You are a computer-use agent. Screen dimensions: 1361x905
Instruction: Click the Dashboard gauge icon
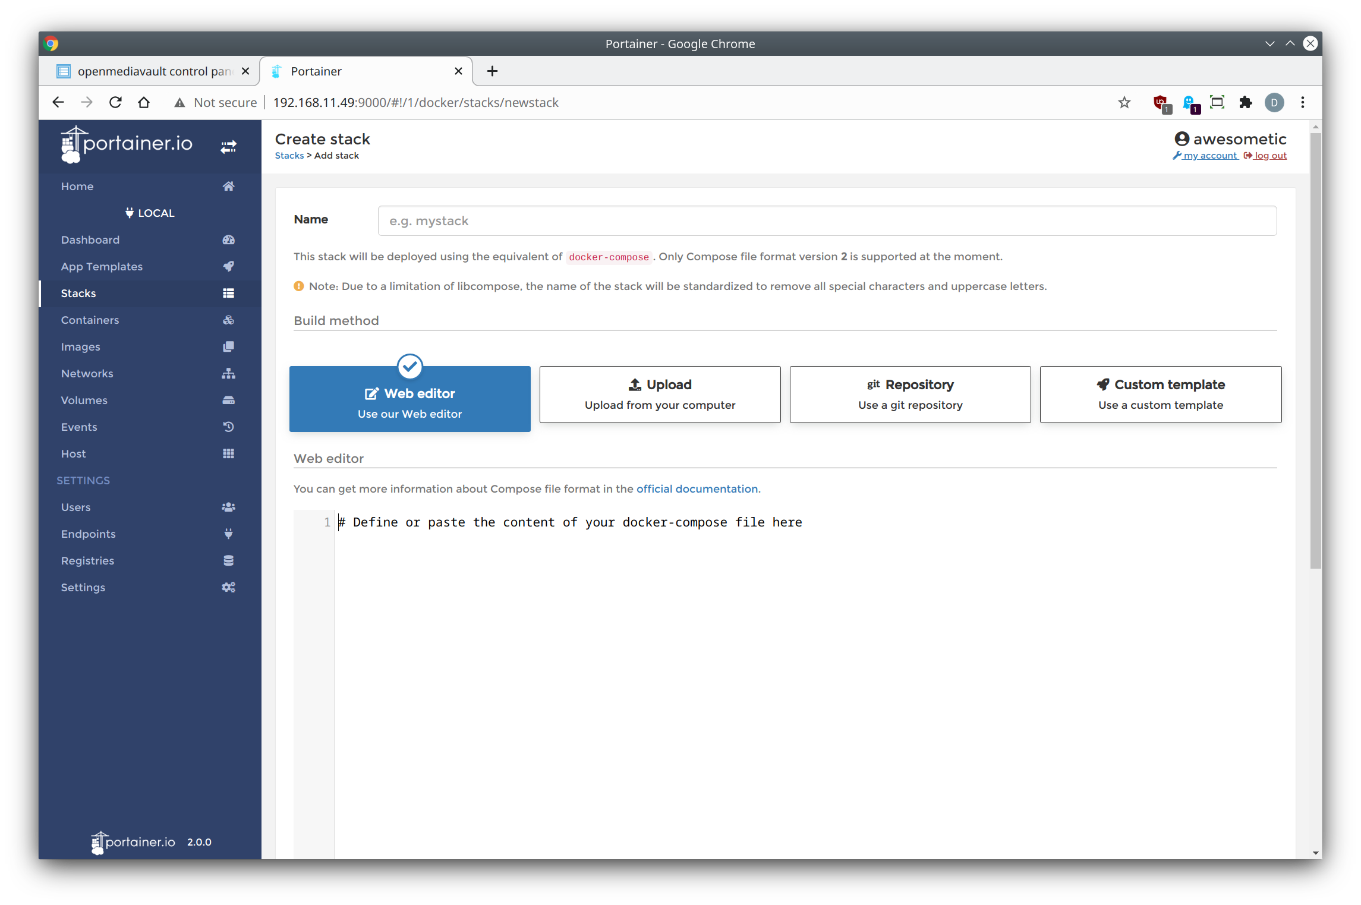(228, 240)
